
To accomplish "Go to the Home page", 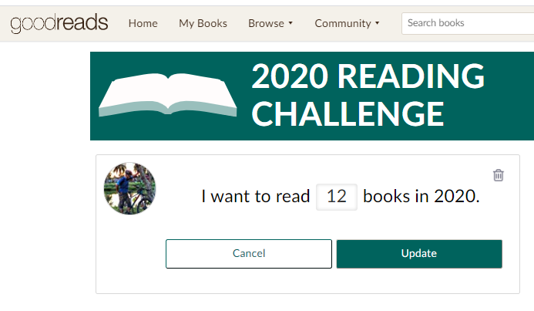I will [x=143, y=23].
